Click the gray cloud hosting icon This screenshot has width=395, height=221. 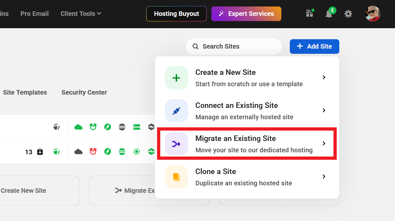pyautogui.click(x=78, y=151)
